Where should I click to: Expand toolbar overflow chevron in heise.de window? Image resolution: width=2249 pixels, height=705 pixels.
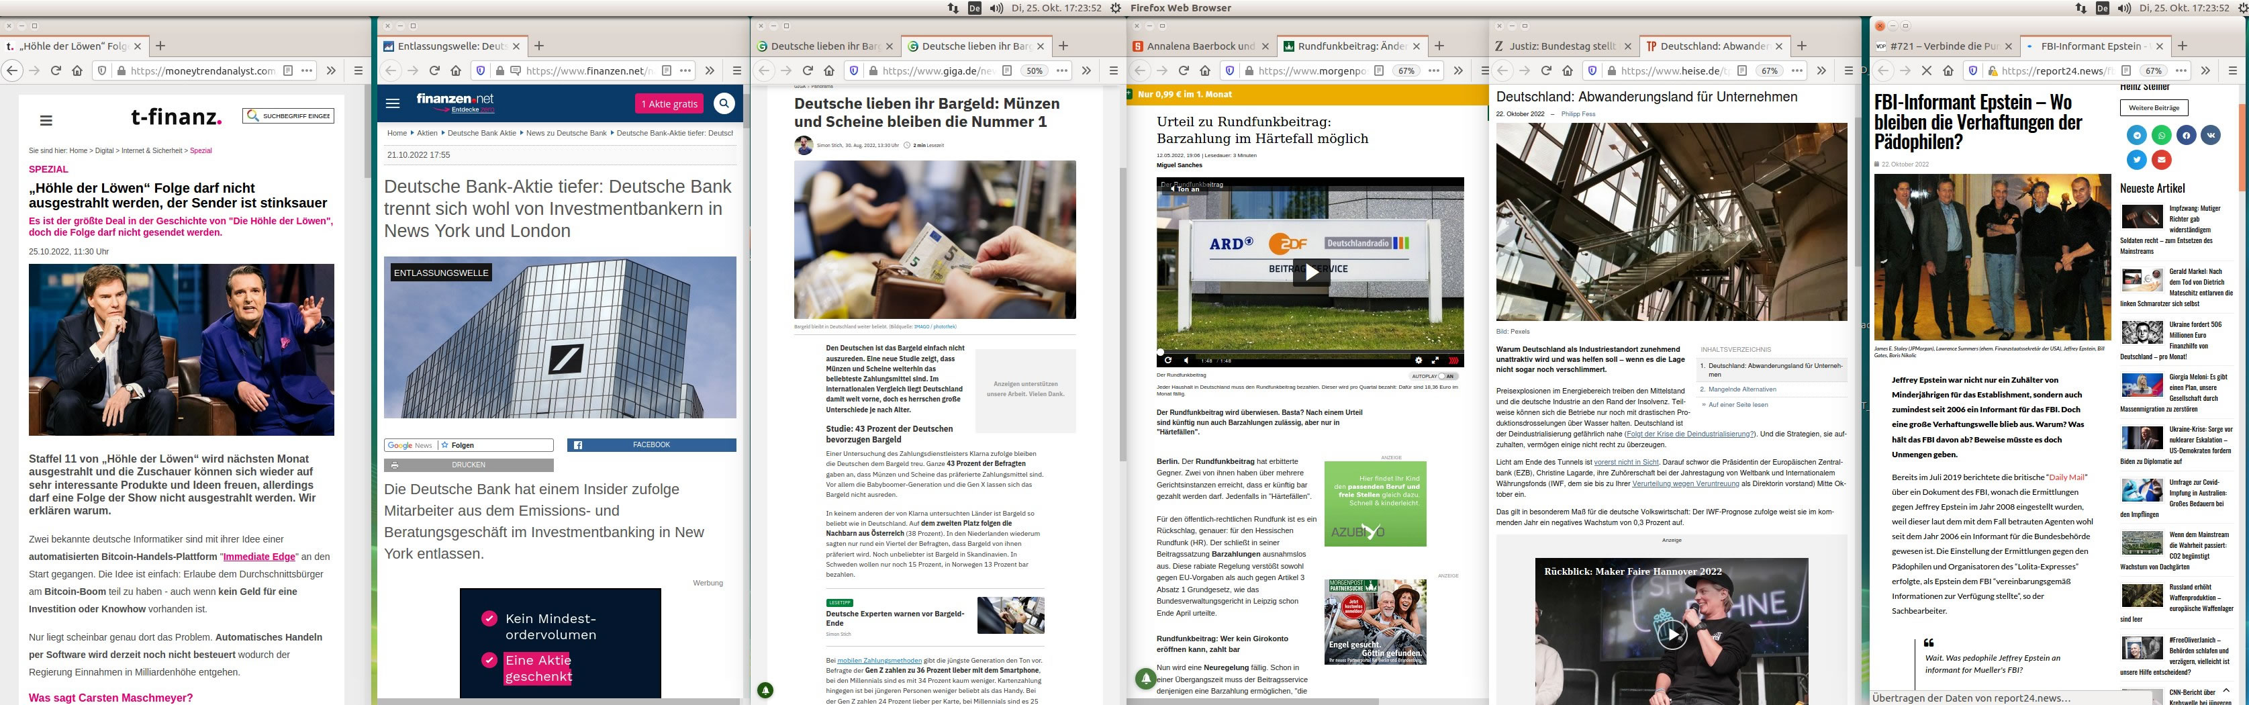pos(1821,70)
